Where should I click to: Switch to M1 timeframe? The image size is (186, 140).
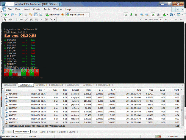pos(141,20)
